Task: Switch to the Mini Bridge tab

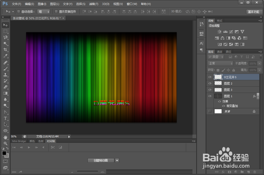Action: coord(19,141)
